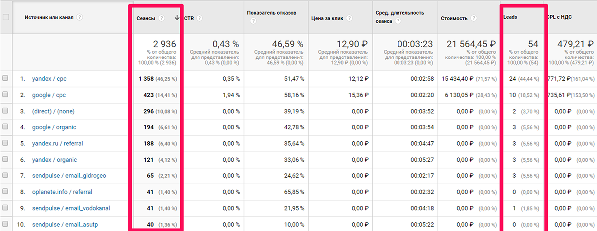Sort by the Стоимость column header

click(454, 18)
